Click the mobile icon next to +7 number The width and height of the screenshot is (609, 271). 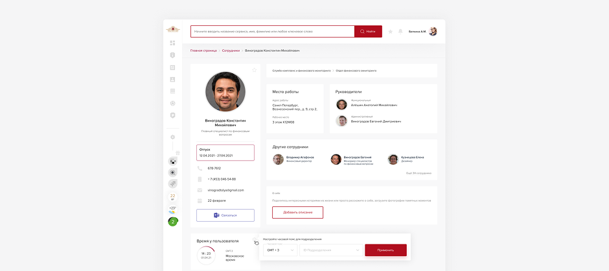200,179
